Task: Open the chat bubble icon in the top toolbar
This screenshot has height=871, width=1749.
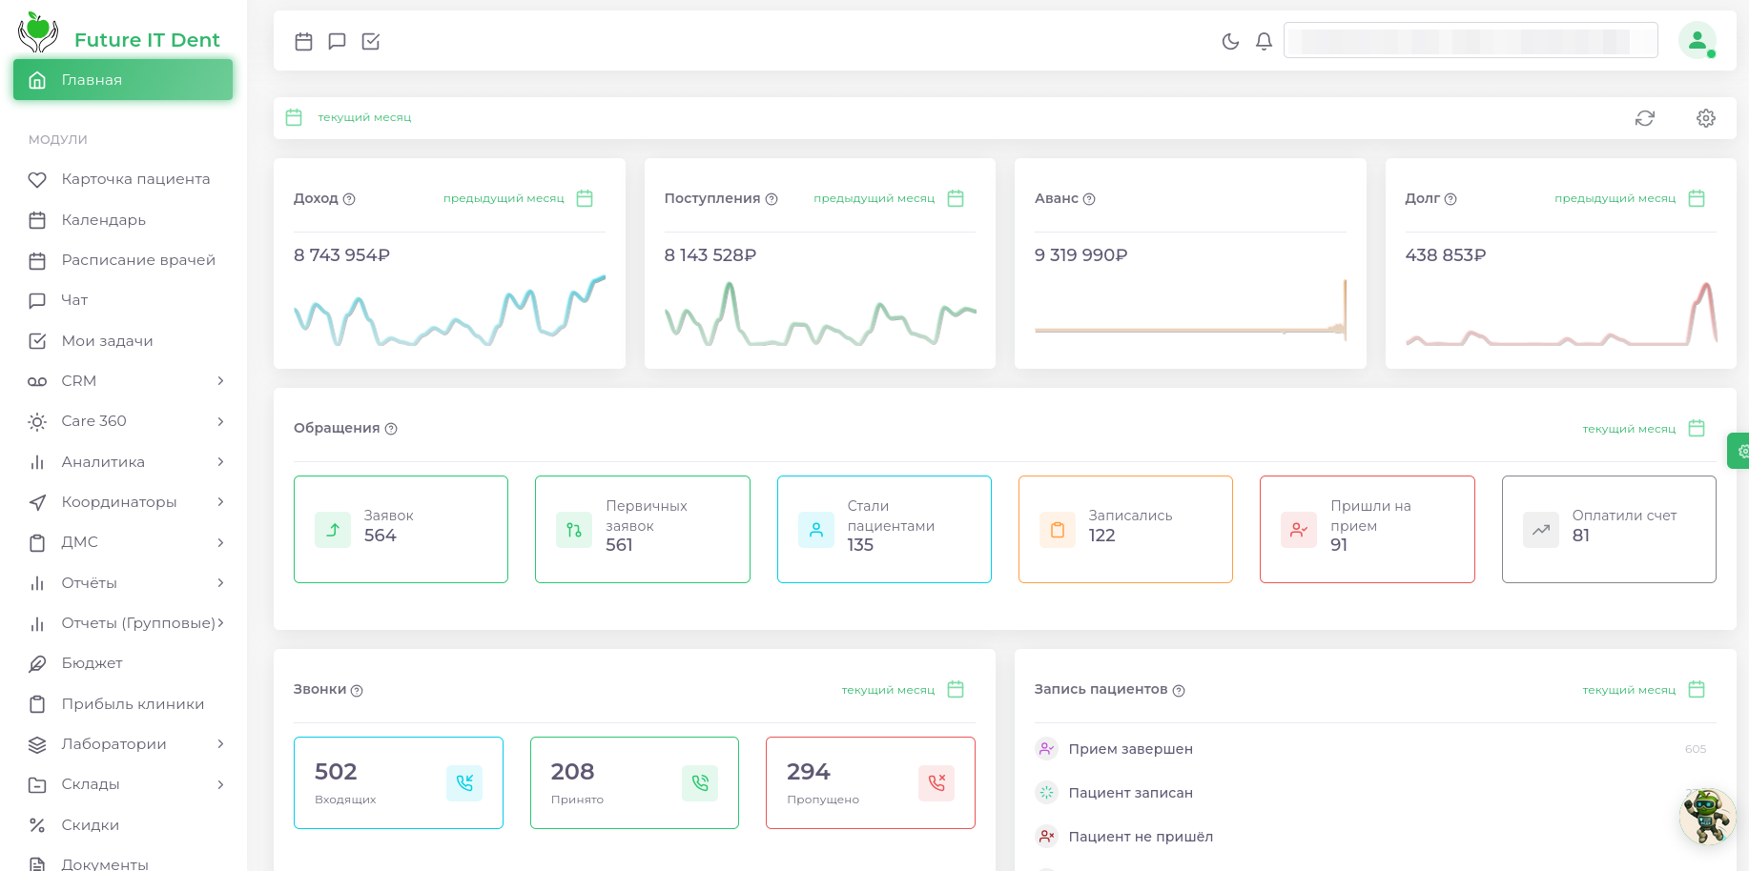Action: [337, 41]
